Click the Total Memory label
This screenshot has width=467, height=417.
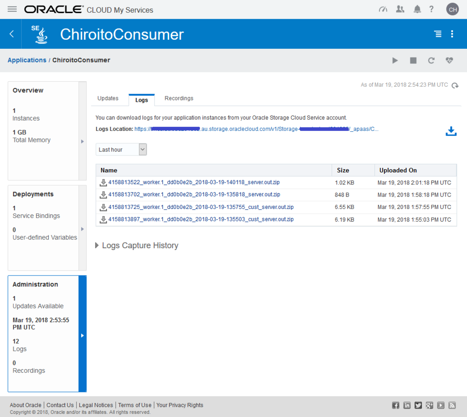[x=31, y=140]
